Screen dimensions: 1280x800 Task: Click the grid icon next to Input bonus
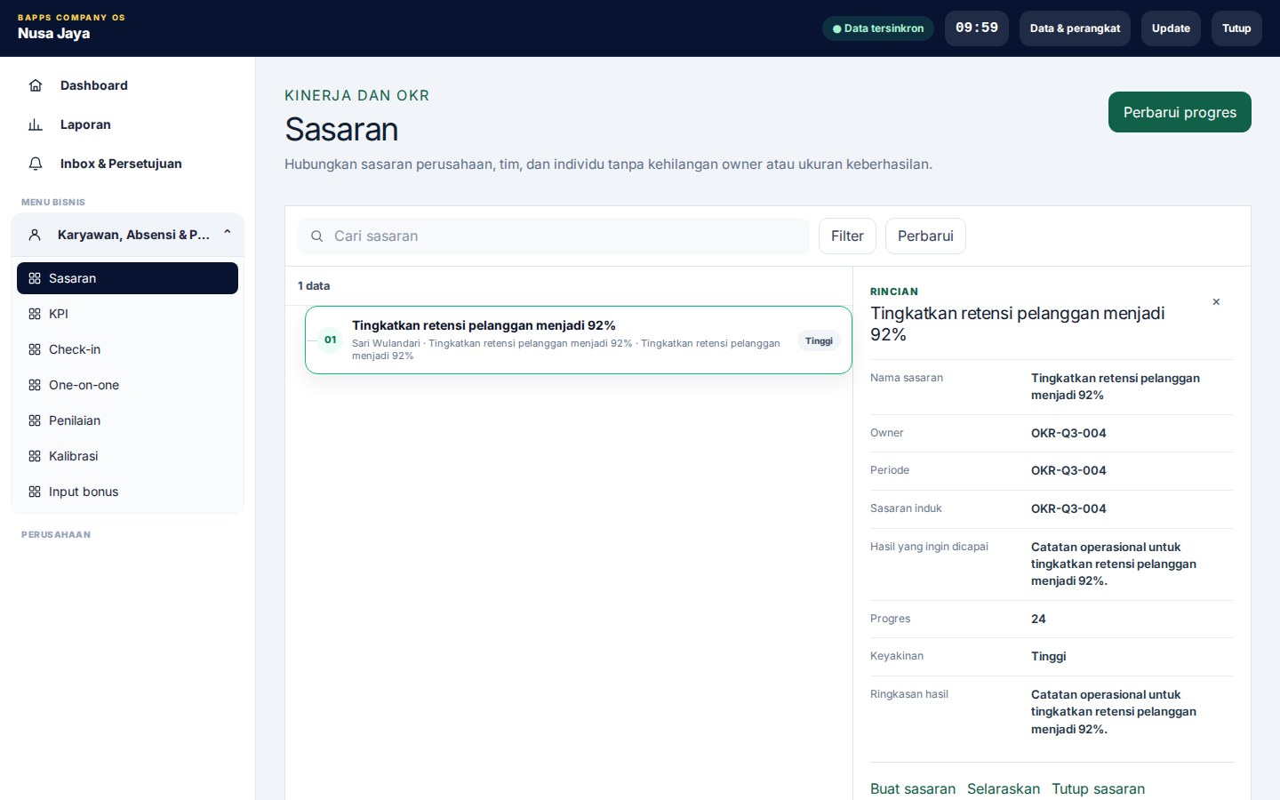35,492
